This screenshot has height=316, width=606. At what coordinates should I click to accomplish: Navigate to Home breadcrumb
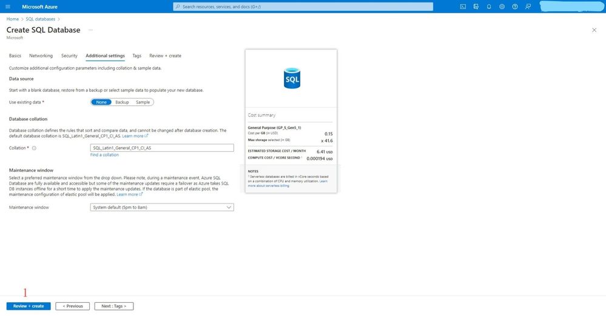point(12,19)
